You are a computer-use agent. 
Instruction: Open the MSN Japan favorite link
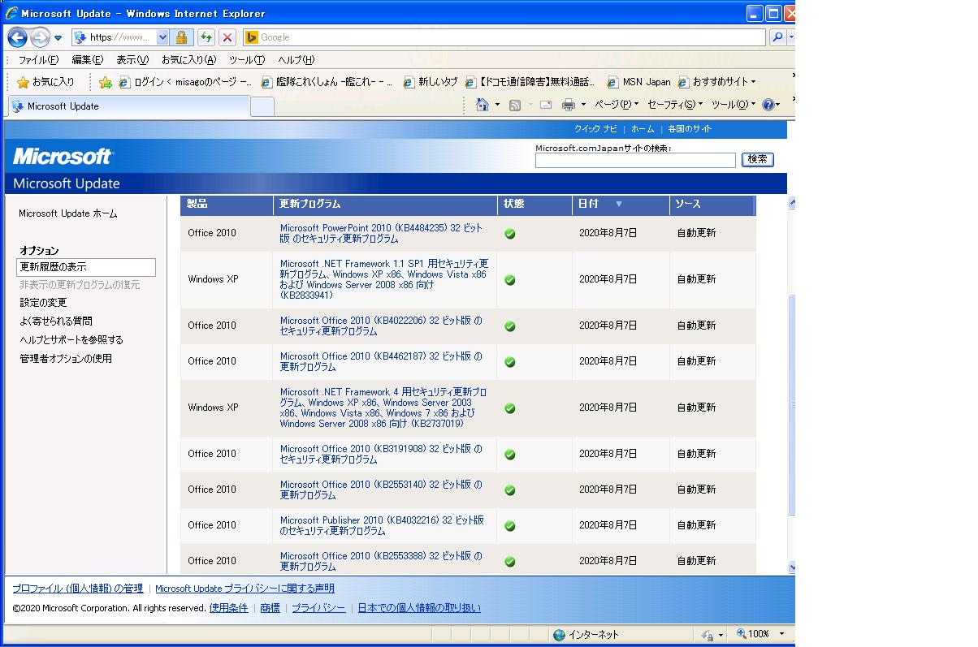tap(640, 82)
